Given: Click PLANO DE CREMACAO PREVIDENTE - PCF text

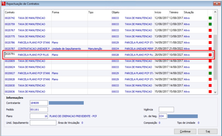Looking at the screenshot, I should (x=73, y=116).
